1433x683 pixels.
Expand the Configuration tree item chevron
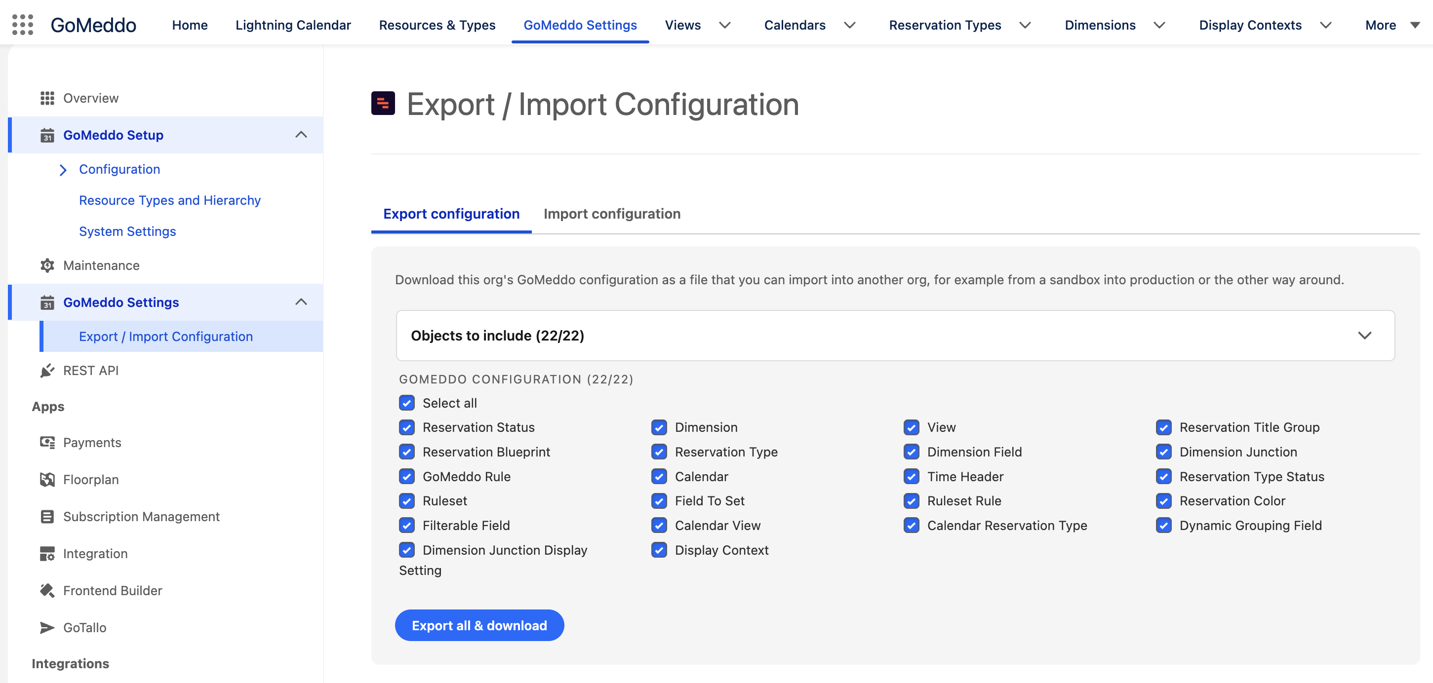(63, 169)
